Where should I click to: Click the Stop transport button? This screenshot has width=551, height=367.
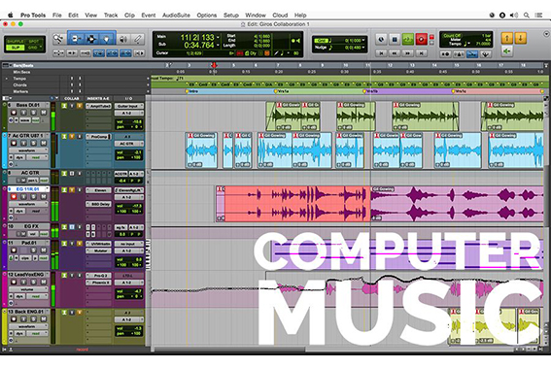pyautogui.click(x=395, y=39)
